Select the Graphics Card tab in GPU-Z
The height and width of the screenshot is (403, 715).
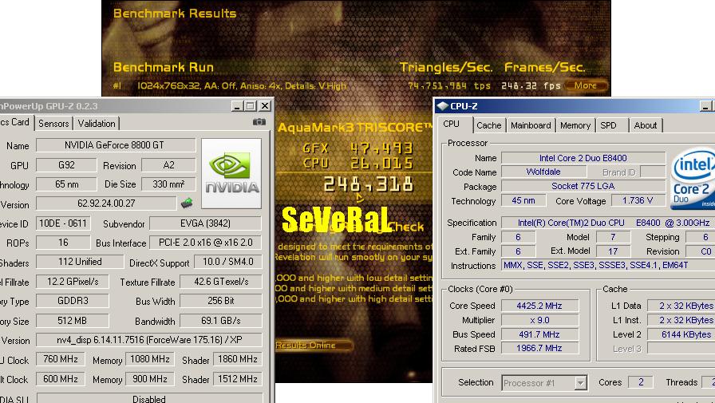pyautogui.click(x=16, y=122)
